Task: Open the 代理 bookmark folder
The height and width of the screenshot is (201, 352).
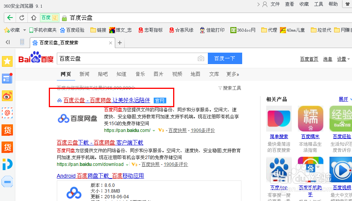Action: [x=269, y=30]
